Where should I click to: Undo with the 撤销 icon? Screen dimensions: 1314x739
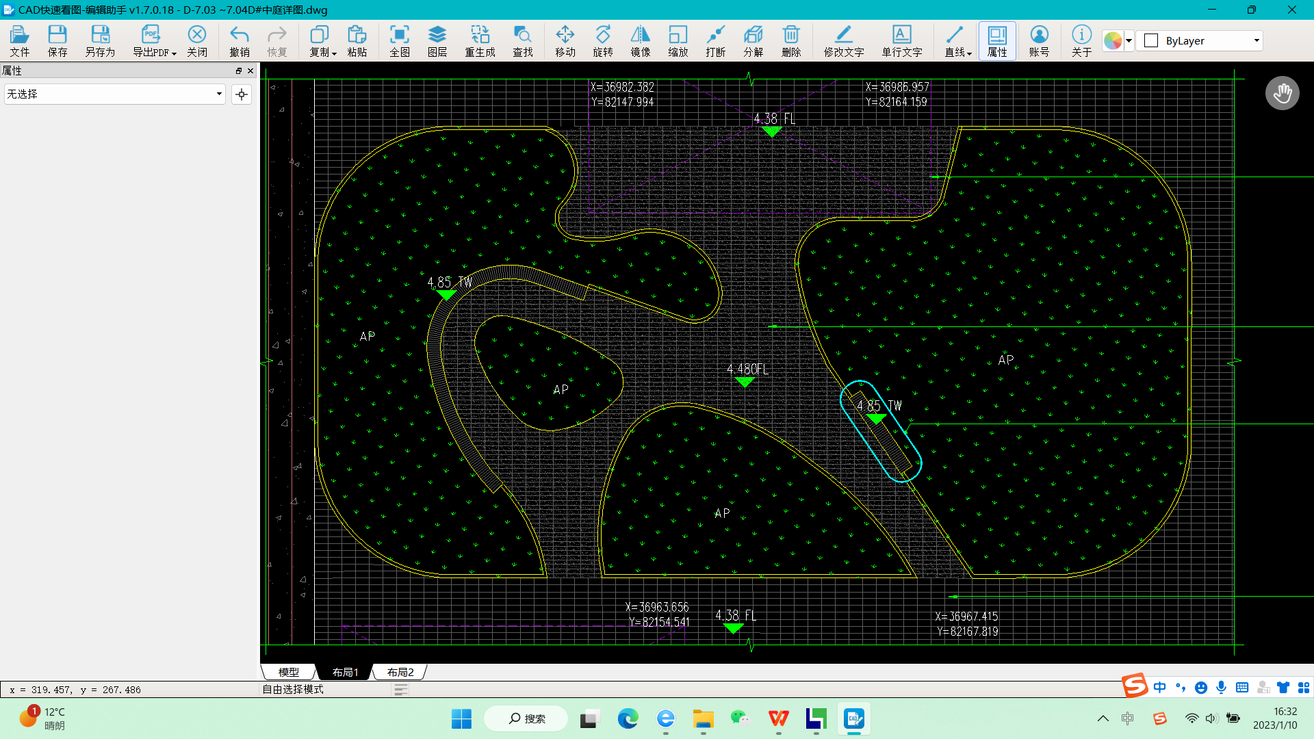click(x=240, y=40)
